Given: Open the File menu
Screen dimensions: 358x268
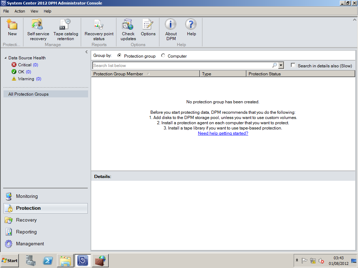Looking at the screenshot, I should (x=6, y=11).
